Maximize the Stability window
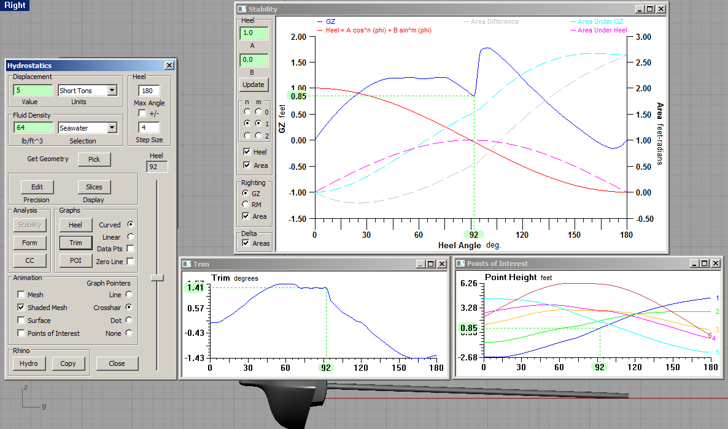This screenshot has height=429, width=728. [650, 9]
